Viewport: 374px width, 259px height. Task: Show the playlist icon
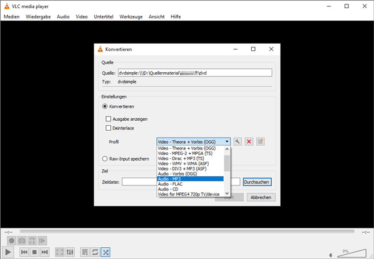85,252
